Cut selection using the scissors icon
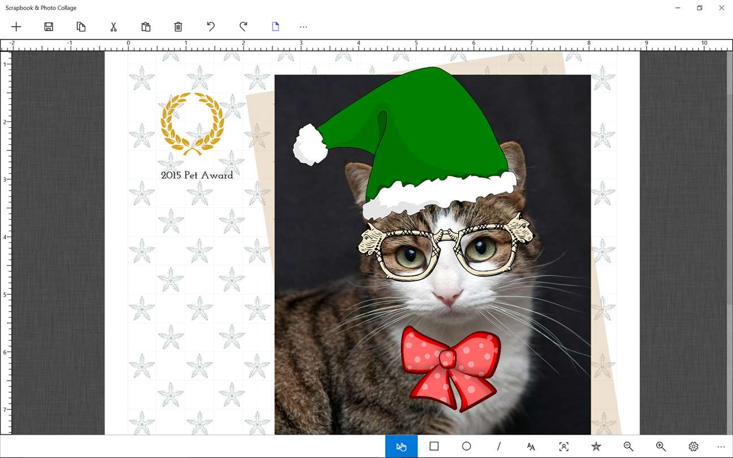Screen dimensions: 733x458 (x=113, y=27)
